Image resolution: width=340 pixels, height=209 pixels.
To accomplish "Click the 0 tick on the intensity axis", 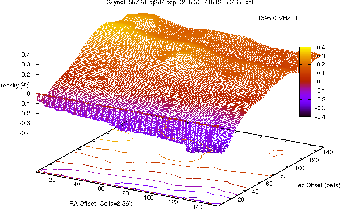I will [29, 94].
